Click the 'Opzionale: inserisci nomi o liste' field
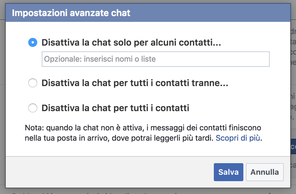The height and width of the screenshot is (194, 296). (x=155, y=59)
